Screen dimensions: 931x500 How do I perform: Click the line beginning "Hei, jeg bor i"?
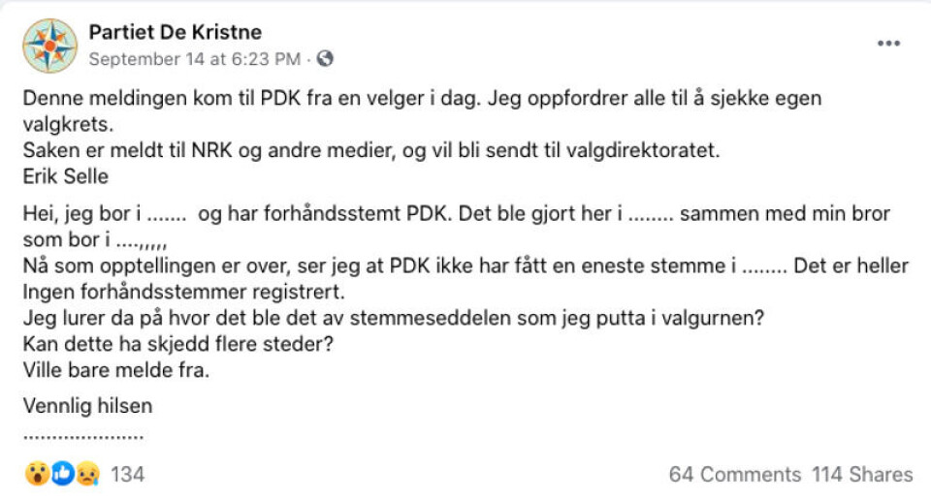point(456,214)
